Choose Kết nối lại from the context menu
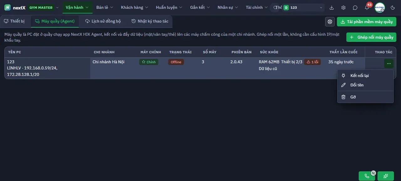The height and width of the screenshot is (181, 401). point(365,76)
